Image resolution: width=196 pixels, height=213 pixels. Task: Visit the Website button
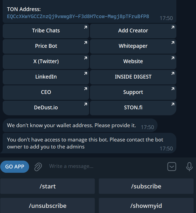click(x=133, y=62)
